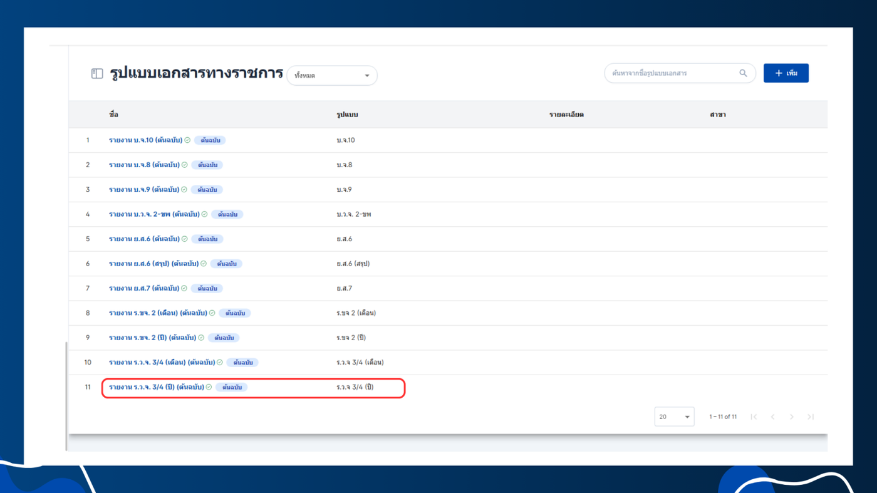Click the green check icon beside รายงาน บ.จ.9
This screenshot has height=493, width=877.
tap(184, 189)
